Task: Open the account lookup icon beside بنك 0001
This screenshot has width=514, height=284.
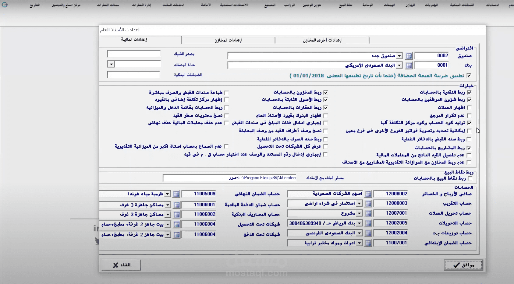Action: [x=409, y=65]
